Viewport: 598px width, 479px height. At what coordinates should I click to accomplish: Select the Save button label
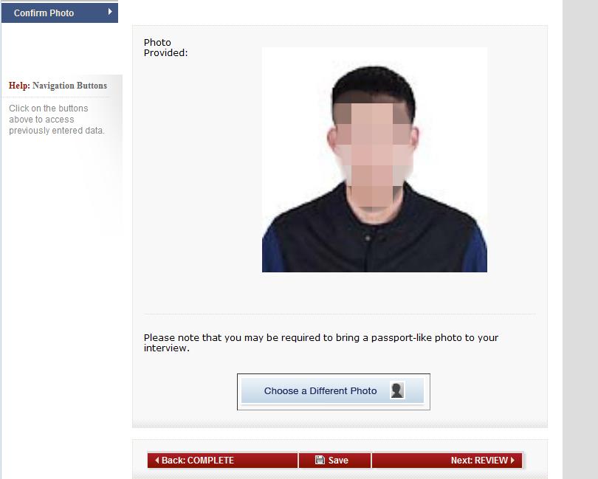pos(338,461)
